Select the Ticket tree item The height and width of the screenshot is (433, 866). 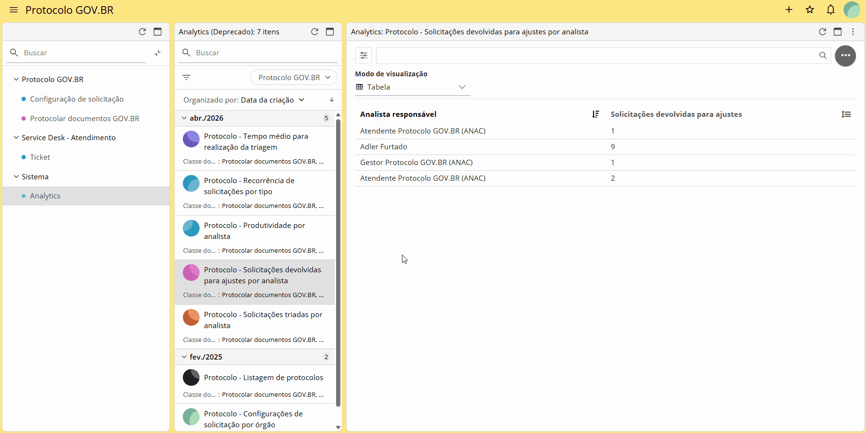click(x=40, y=157)
